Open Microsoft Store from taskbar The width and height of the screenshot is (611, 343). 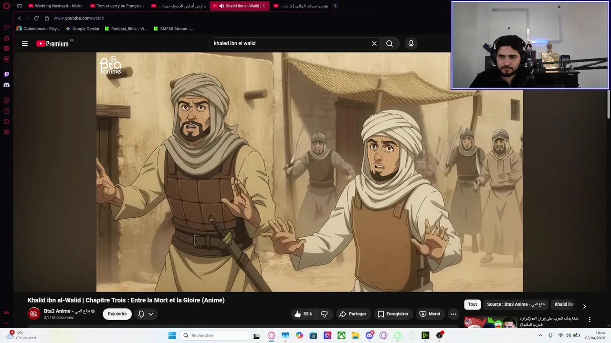313,335
